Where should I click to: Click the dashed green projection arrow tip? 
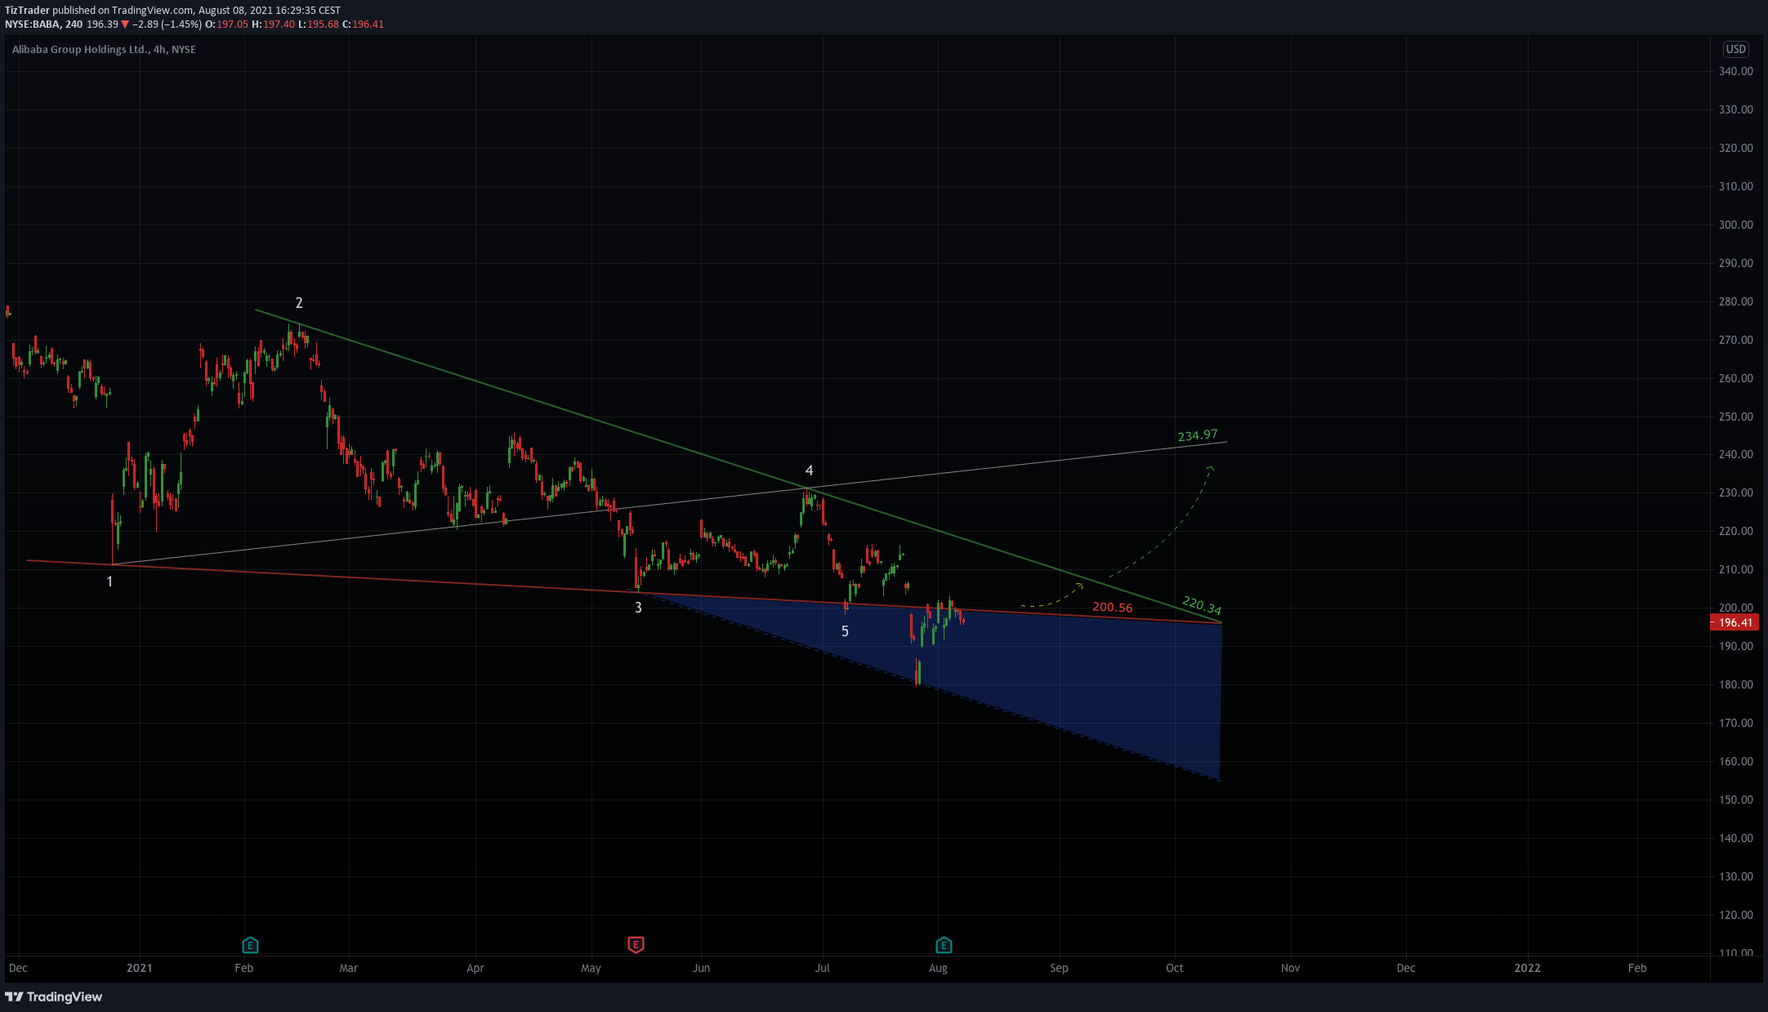(1210, 468)
